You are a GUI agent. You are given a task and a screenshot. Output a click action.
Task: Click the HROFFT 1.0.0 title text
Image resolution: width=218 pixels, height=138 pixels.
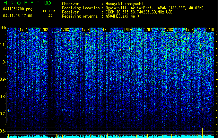coord(27,3)
